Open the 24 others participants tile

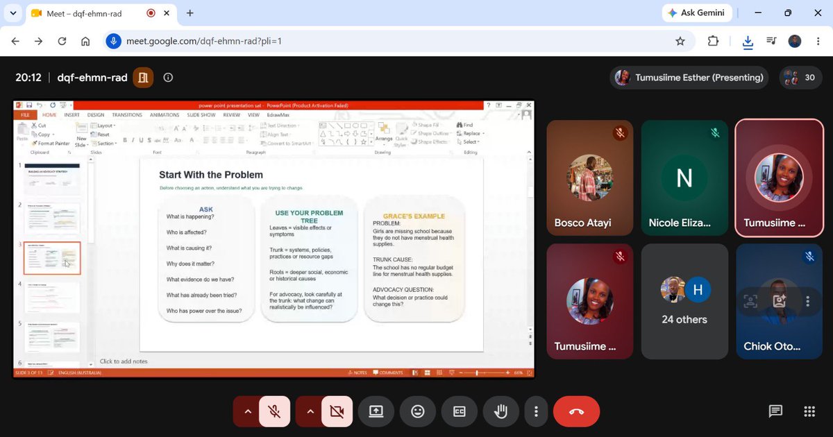[684, 301]
